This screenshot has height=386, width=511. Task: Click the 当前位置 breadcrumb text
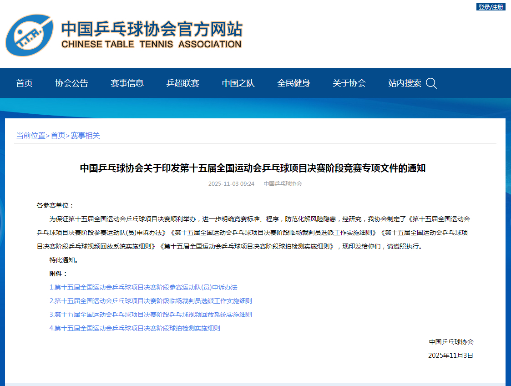(30, 135)
